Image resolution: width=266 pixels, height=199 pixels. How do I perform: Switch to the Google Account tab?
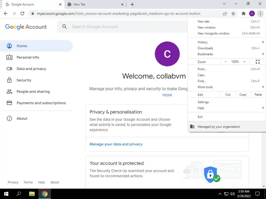pyautogui.click(x=33, y=4)
